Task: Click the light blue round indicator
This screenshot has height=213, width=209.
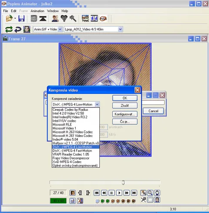Action: [x=98, y=201]
